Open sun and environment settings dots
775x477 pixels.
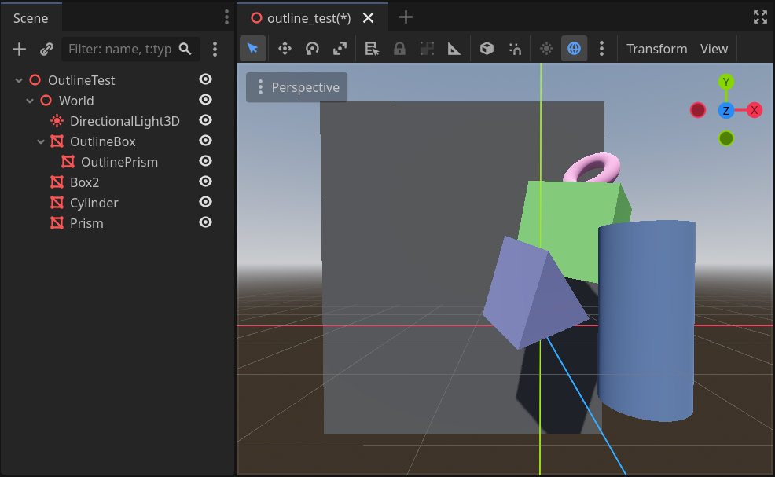(601, 49)
